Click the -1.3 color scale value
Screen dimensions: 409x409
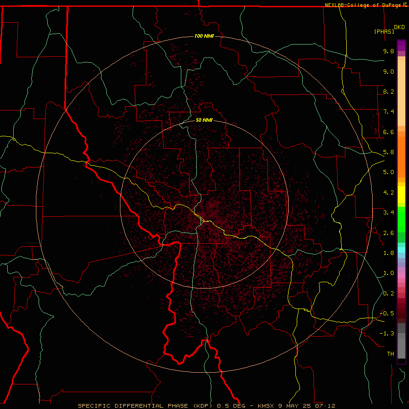tap(387, 334)
